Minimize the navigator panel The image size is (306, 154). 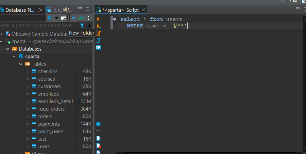(80, 8)
